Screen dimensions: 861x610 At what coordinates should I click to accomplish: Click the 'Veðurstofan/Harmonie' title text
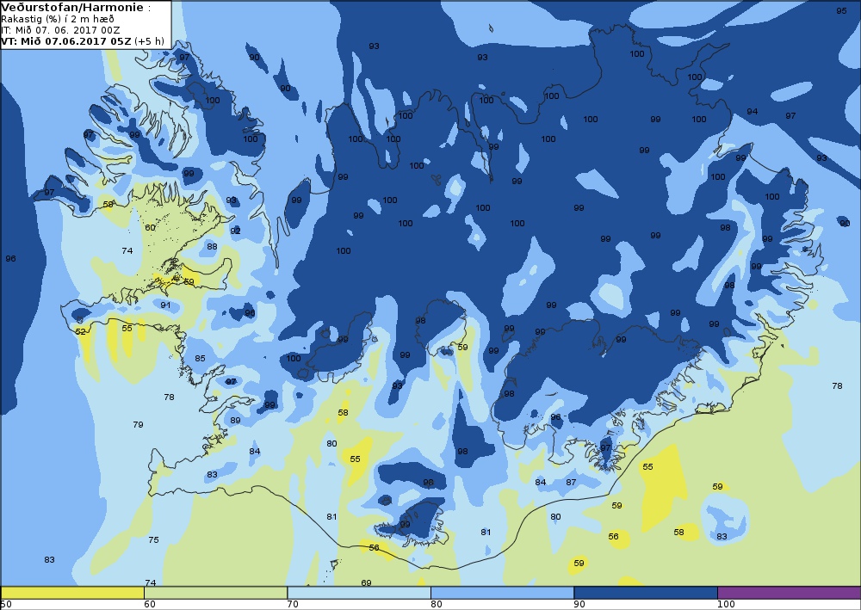tap(72, 7)
